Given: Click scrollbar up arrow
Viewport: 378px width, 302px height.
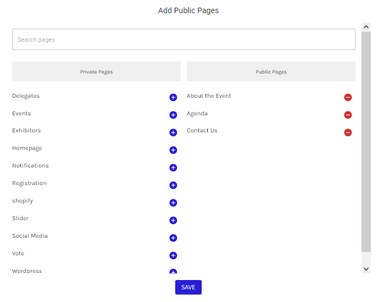Looking at the screenshot, I should click(x=366, y=26).
